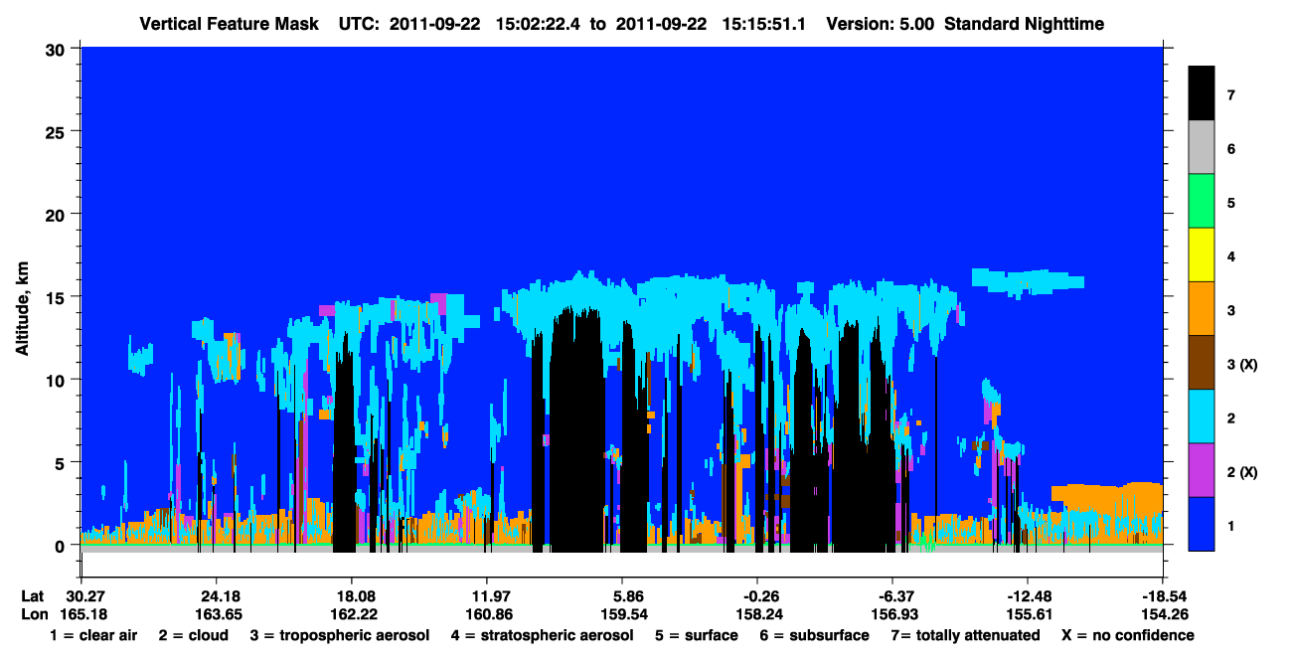Click the blue color swatch labeled 1

[1202, 524]
